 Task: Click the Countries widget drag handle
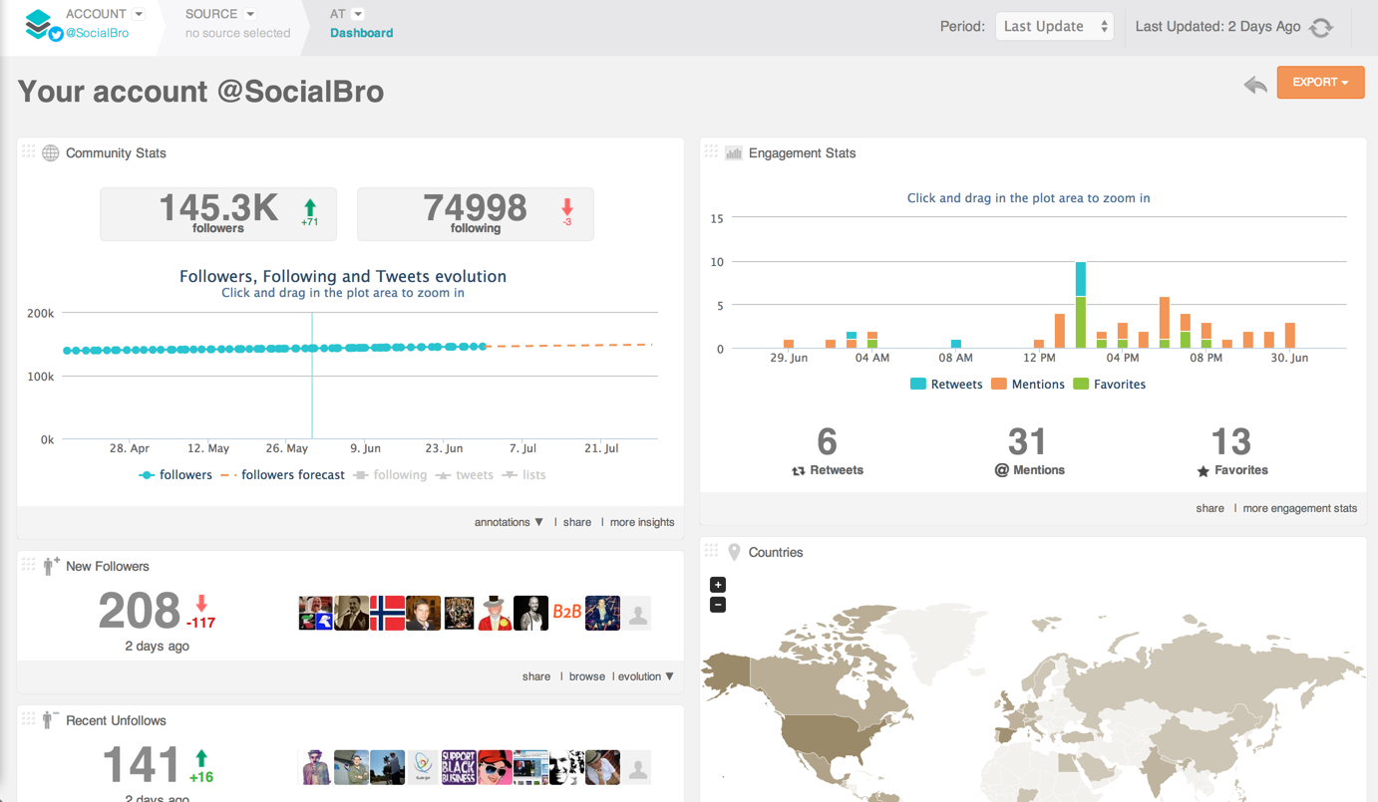[711, 550]
